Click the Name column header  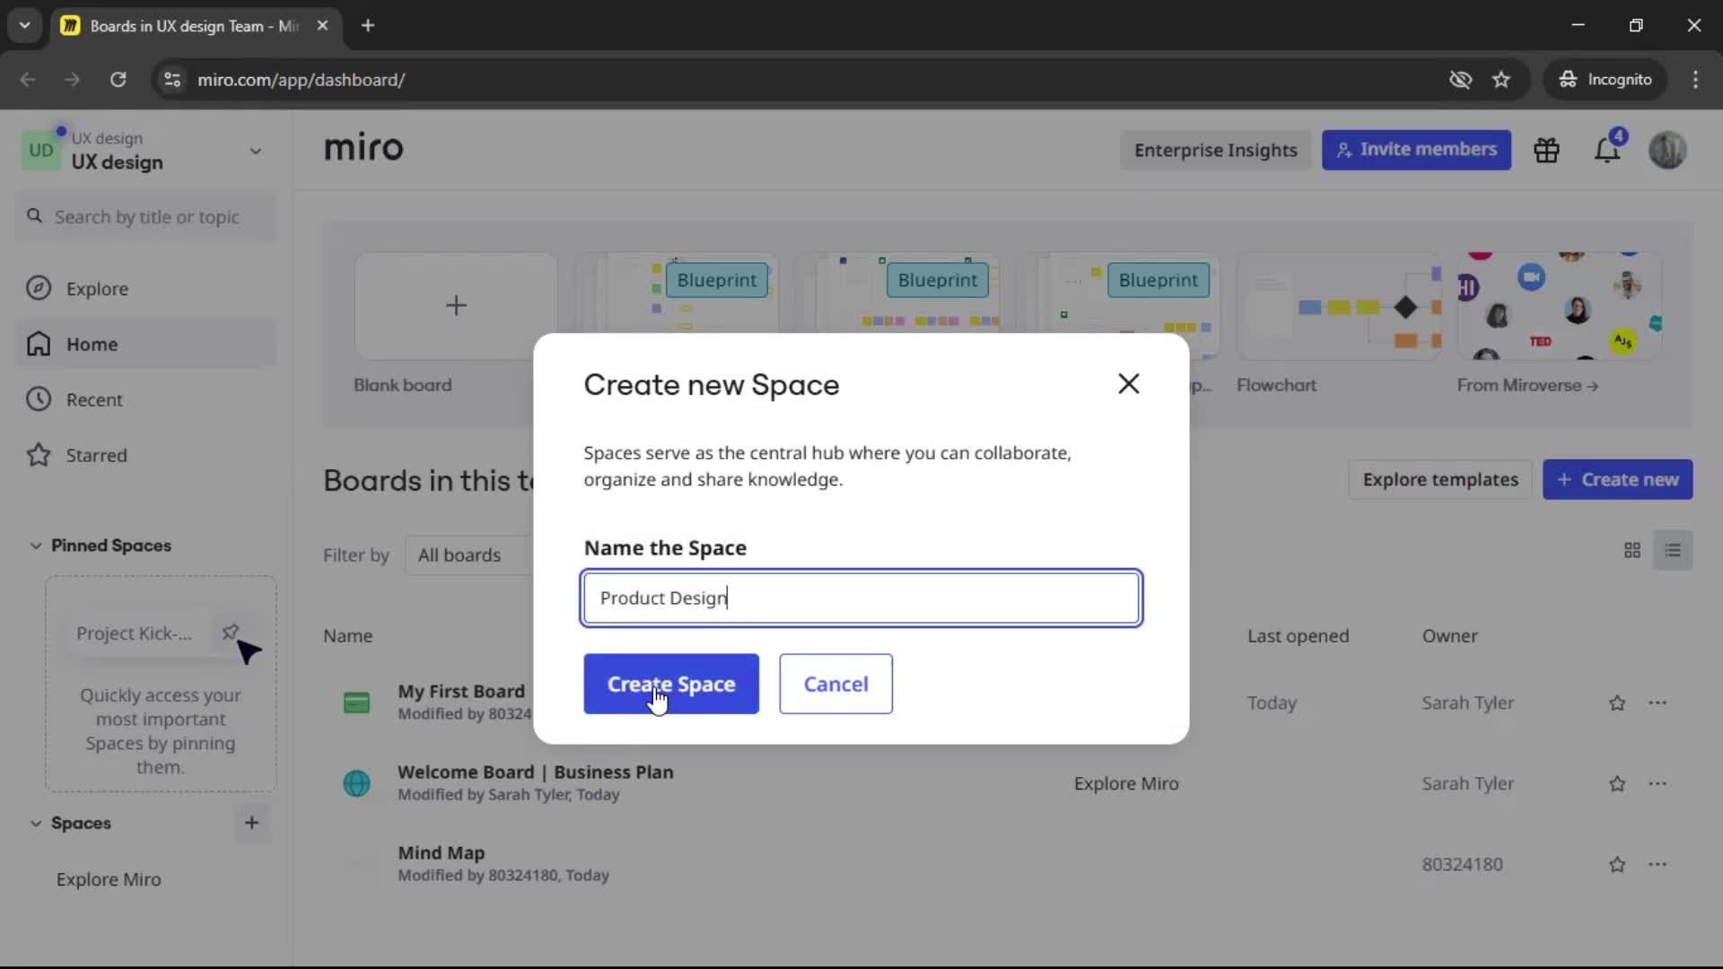pyautogui.click(x=347, y=636)
